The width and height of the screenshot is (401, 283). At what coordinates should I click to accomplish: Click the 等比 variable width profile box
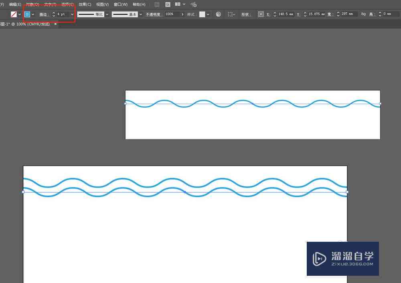(91, 14)
